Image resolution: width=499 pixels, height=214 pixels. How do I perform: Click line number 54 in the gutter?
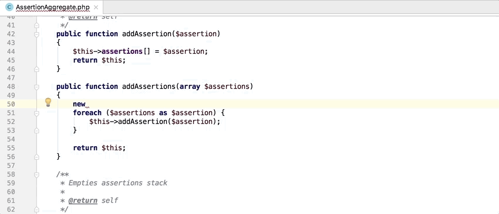(11, 139)
